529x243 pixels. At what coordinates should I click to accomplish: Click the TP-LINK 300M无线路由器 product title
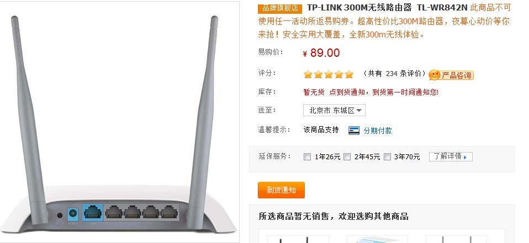tap(359, 8)
